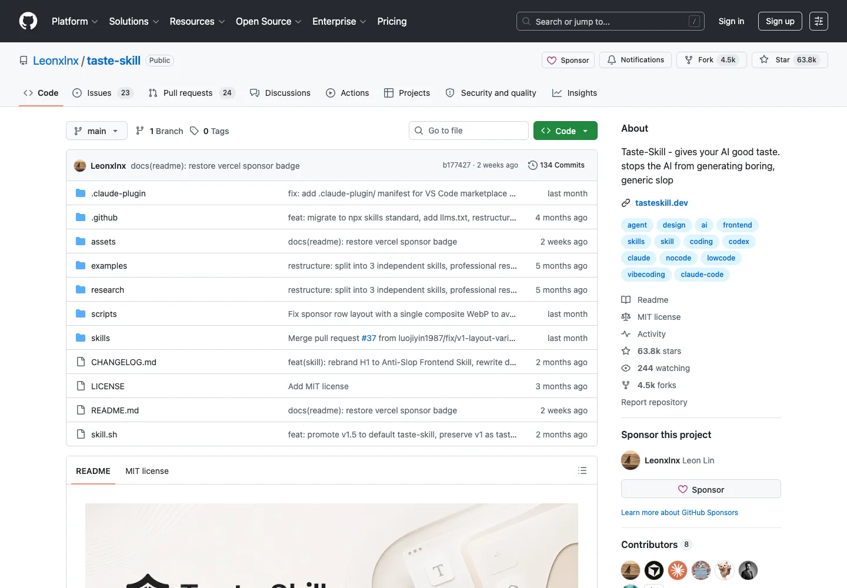Expand the Platform menu
The width and height of the screenshot is (847, 588).
pos(75,21)
